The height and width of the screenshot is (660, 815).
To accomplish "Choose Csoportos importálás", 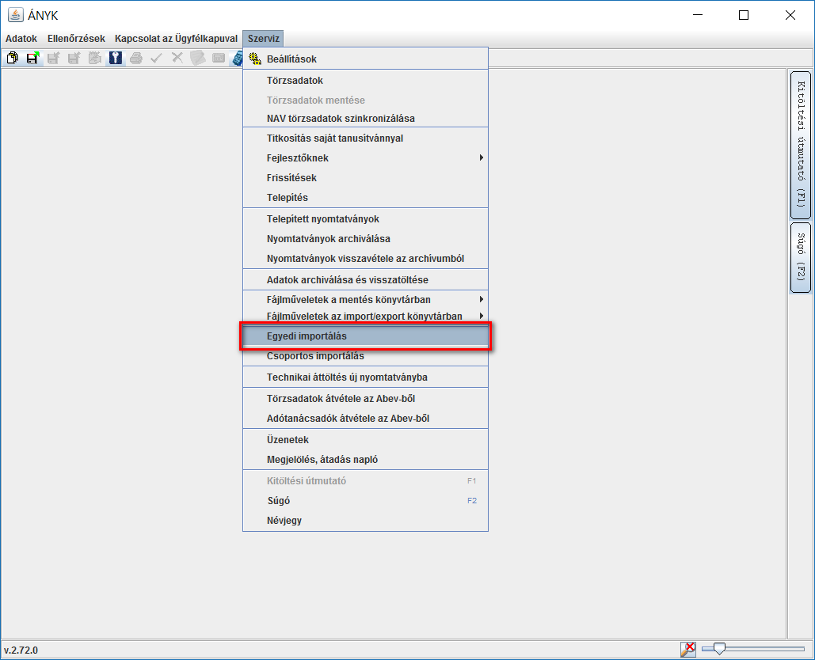I will 365,355.
